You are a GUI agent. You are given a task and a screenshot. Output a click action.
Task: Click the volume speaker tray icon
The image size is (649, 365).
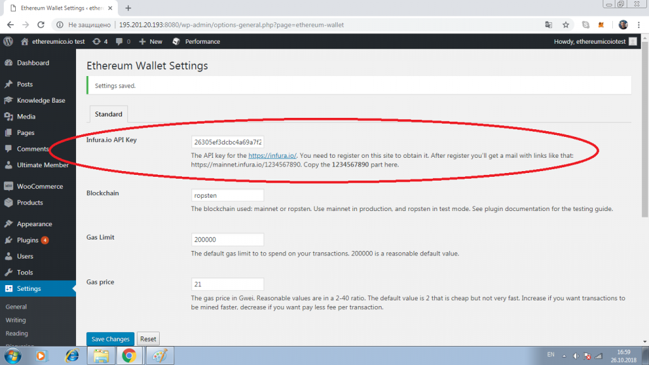pyautogui.click(x=575, y=356)
